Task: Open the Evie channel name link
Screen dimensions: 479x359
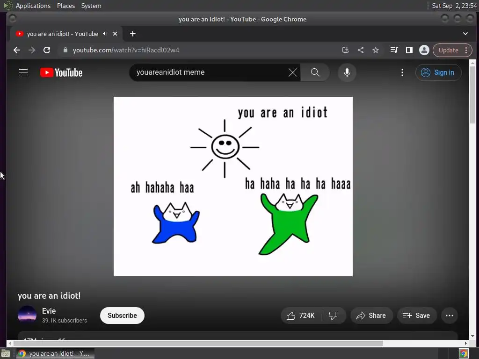Action: click(x=49, y=311)
